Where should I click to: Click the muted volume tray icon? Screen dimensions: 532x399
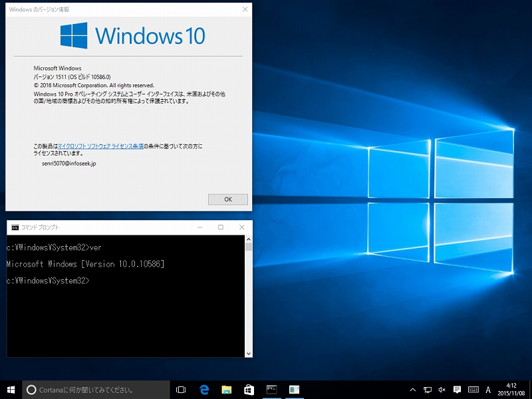click(x=442, y=390)
